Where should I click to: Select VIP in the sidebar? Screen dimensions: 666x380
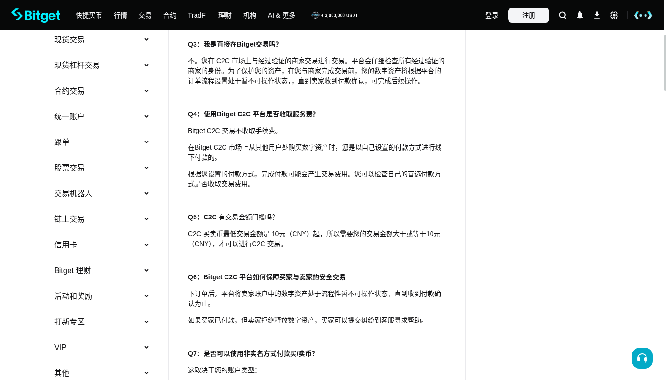60,347
